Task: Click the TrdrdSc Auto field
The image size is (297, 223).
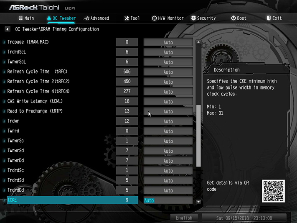Action: point(168,170)
